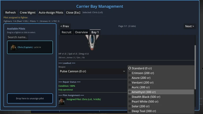The height and width of the screenshot is (114, 203).
Task: Open the Overview tab
Action: 81,32
